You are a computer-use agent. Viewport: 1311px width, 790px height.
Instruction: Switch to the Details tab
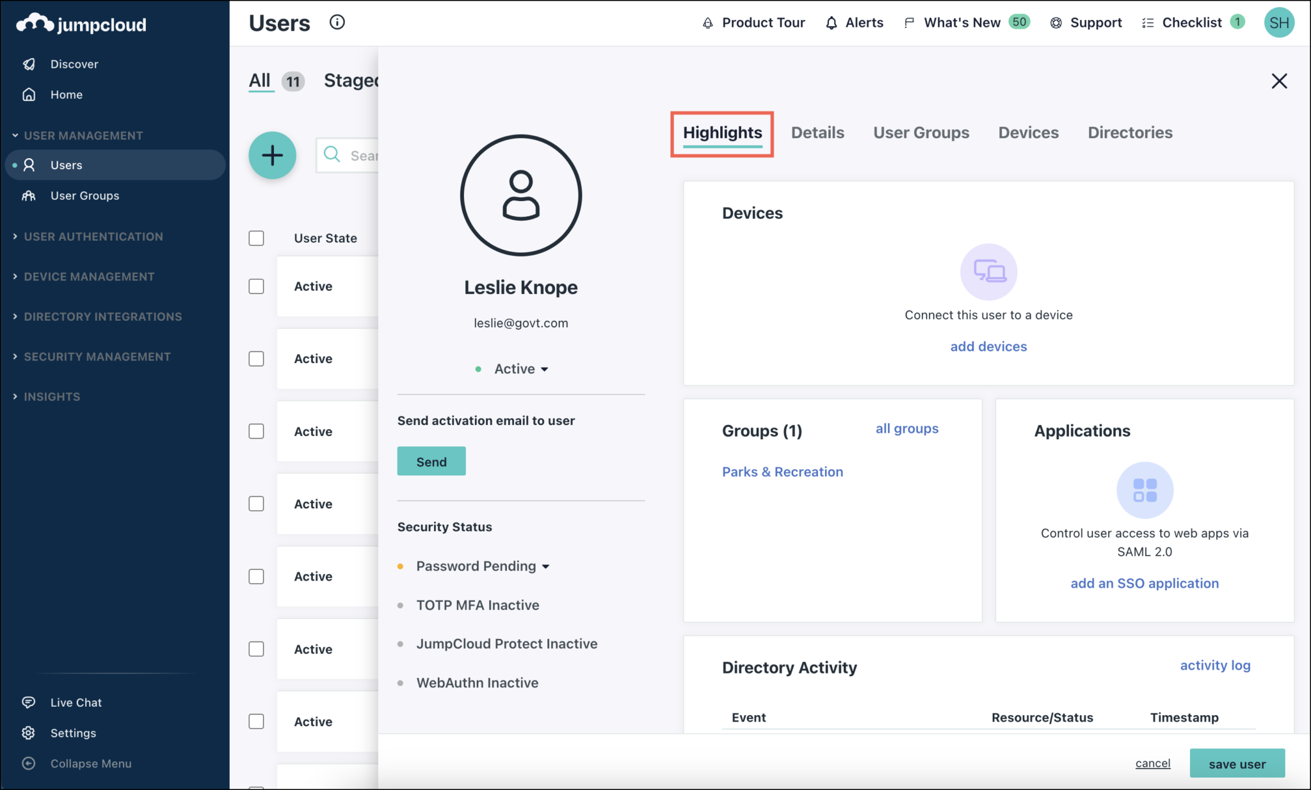click(817, 133)
